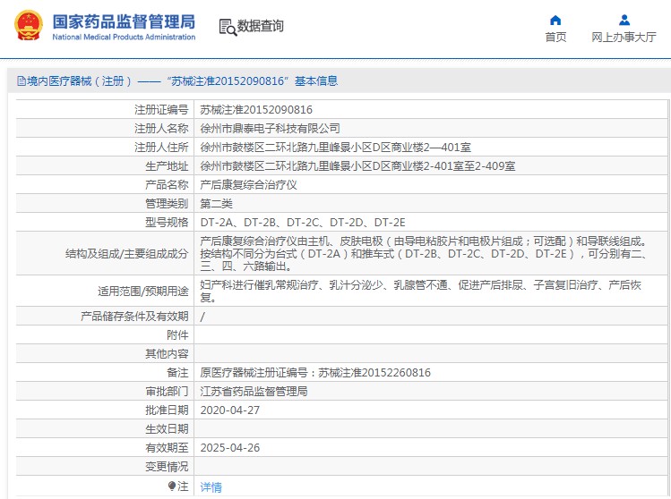
Task: Click the 有效期至 row label
Action: click(x=167, y=448)
